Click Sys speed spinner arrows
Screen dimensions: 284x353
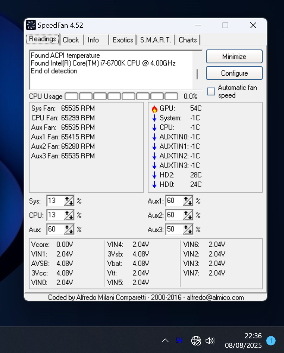click(x=69, y=201)
